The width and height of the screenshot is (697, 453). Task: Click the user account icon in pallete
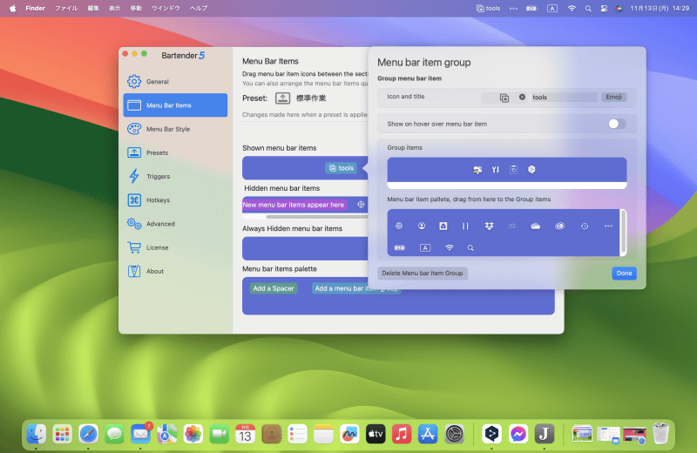click(x=422, y=226)
